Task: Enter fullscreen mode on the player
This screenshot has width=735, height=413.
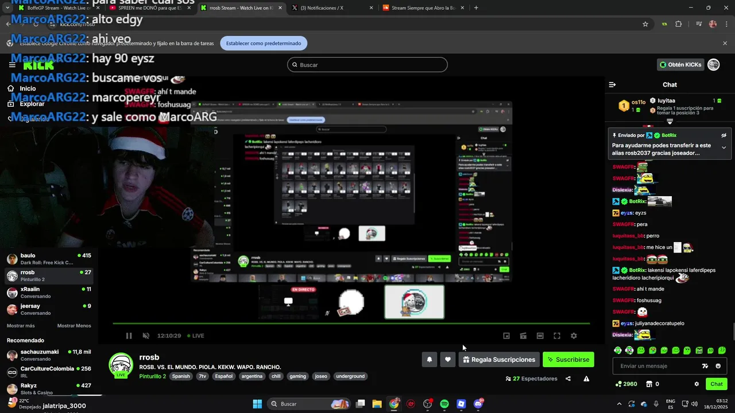Action: tap(556, 336)
